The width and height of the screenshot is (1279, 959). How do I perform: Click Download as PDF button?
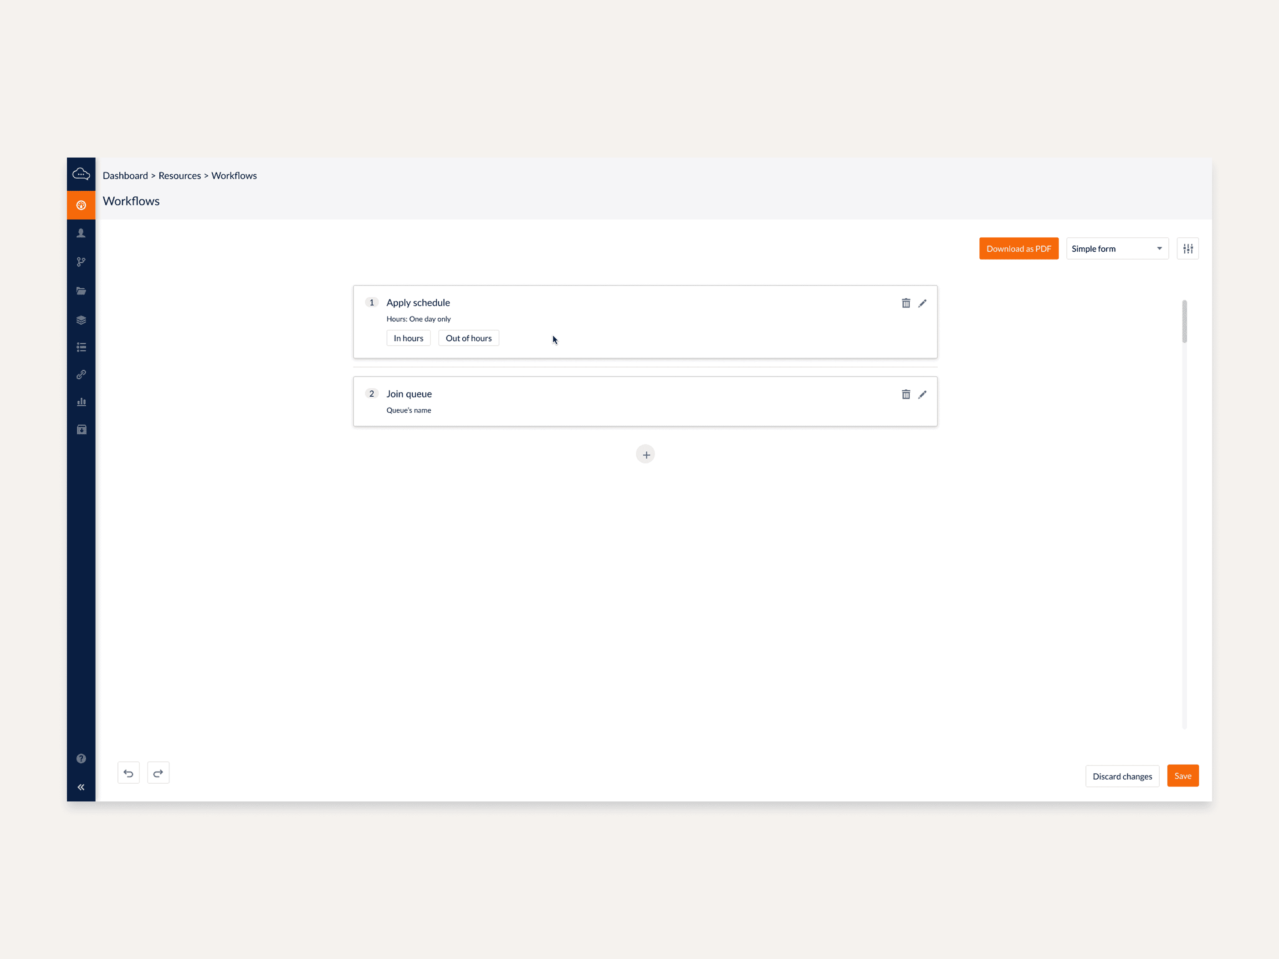pyautogui.click(x=1018, y=249)
